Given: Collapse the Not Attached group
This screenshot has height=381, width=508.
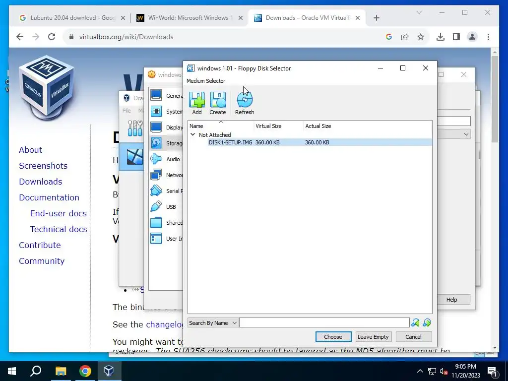Looking at the screenshot, I should click(x=193, y=134).
